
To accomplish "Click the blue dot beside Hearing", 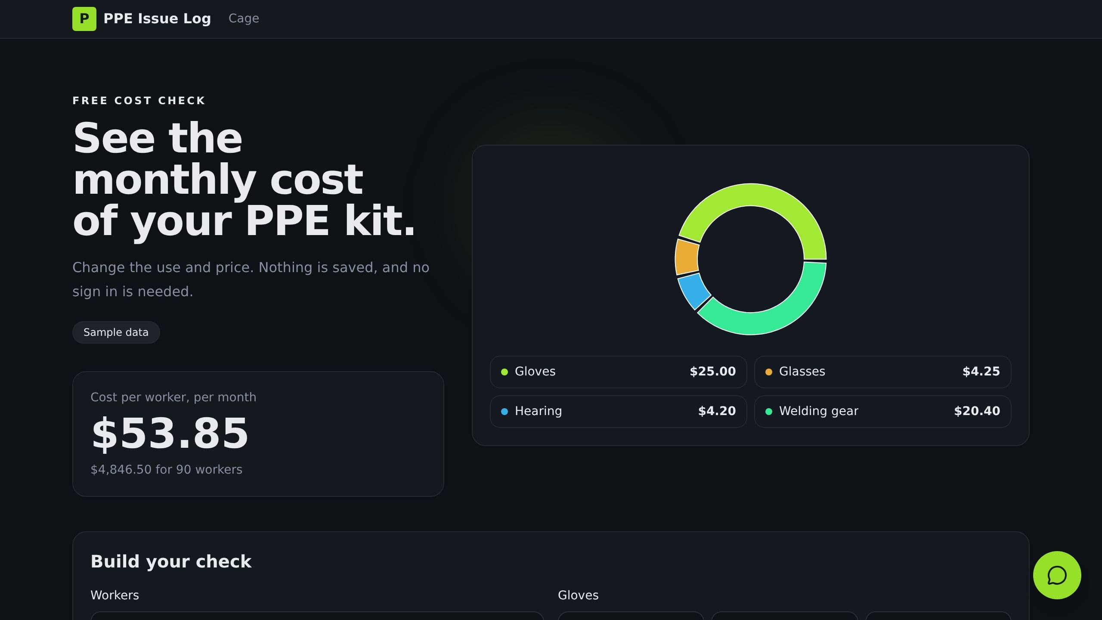I will (505, 412).
